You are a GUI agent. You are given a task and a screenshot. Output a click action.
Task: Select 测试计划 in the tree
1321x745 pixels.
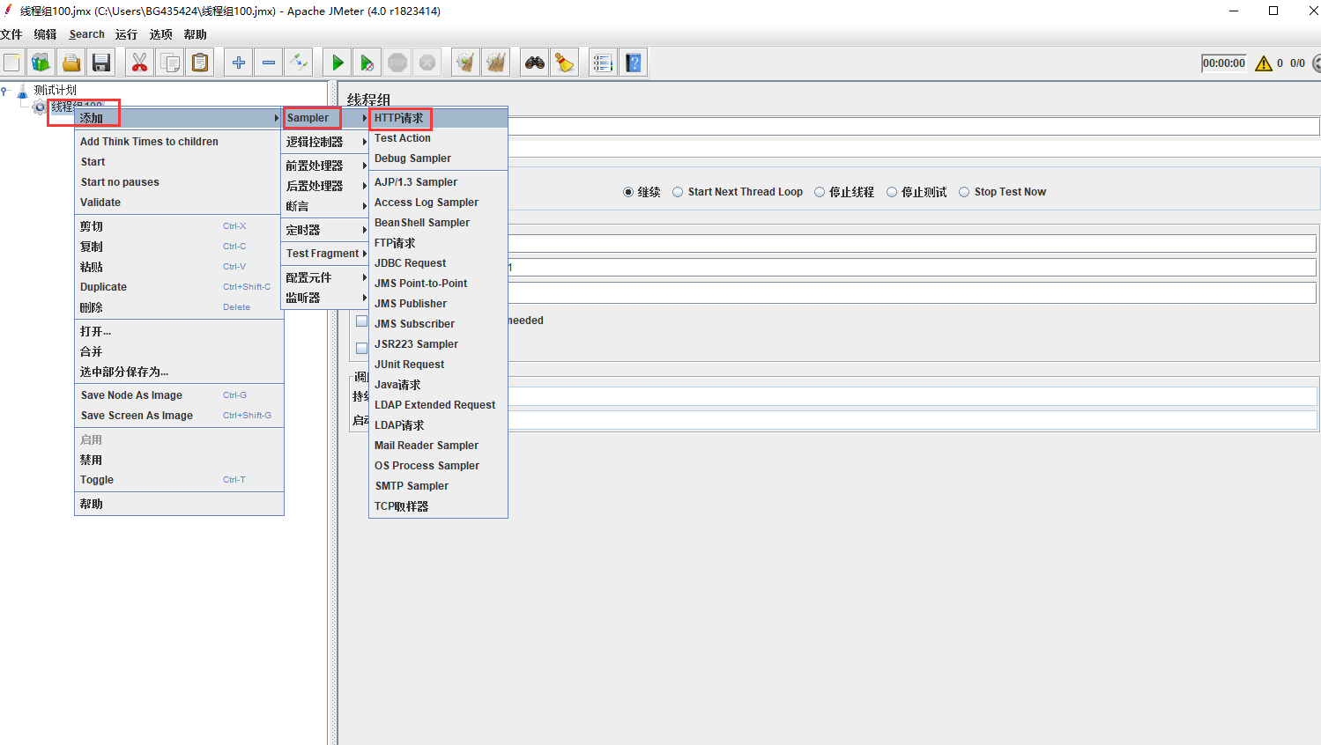point(55,90)
